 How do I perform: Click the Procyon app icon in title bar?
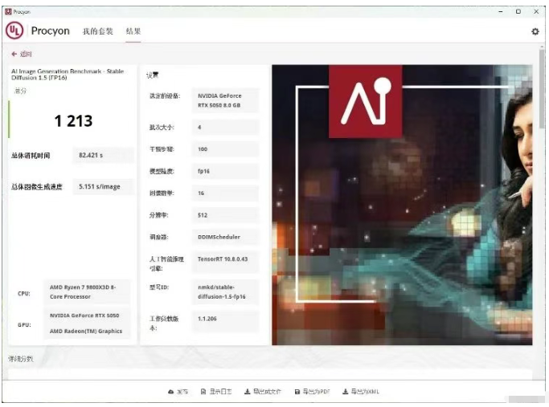[x=8, y=11]
